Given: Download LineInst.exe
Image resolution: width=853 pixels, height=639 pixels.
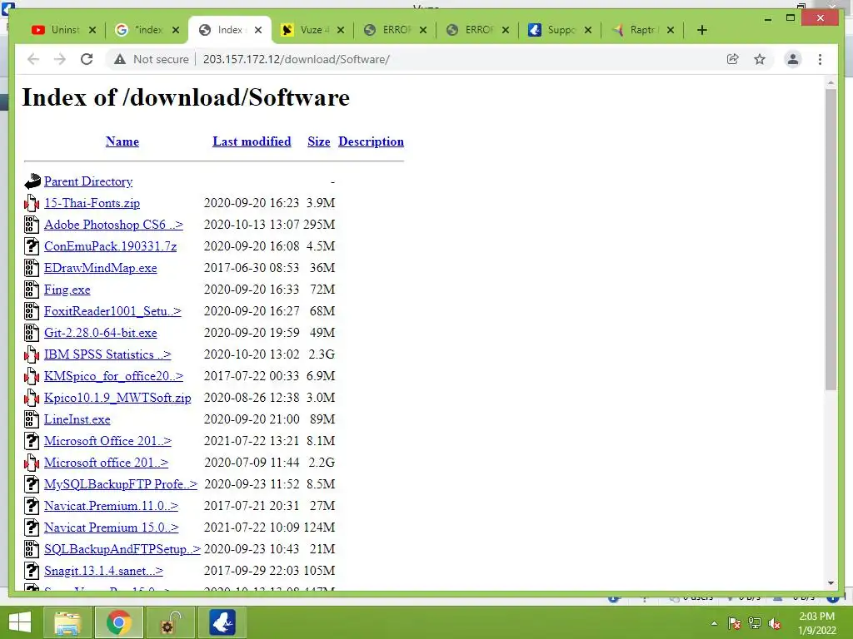Looking at the screenshot, I should [x=77, y=419].
